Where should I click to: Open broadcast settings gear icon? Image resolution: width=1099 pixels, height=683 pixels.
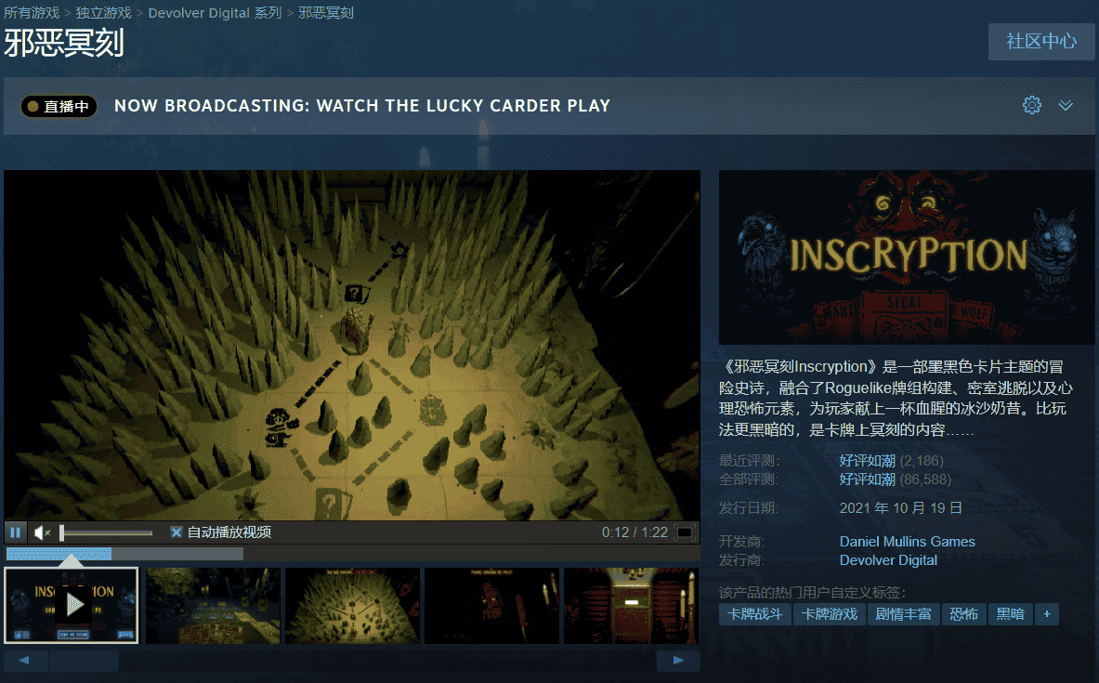click(x=1032, y=105)
